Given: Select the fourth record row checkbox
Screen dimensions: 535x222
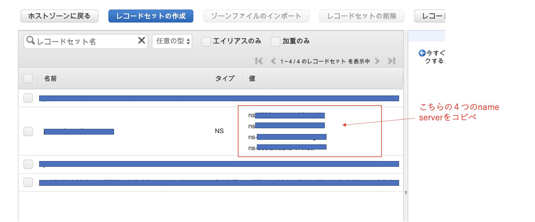Looking at the screenshot, I should 28,182.
